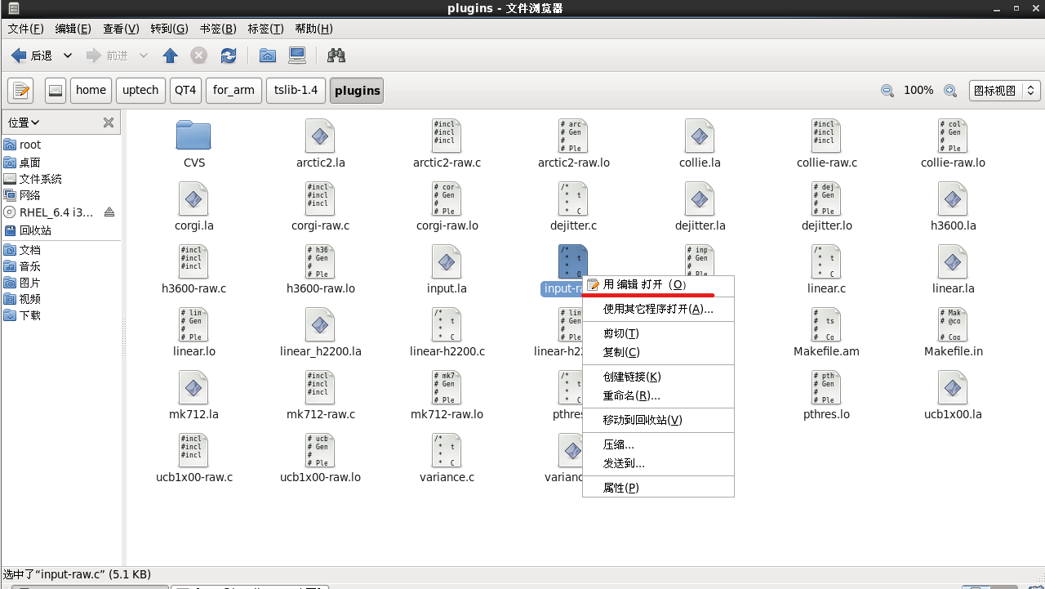Click the zoom in magnifier icon

(950, 91)
